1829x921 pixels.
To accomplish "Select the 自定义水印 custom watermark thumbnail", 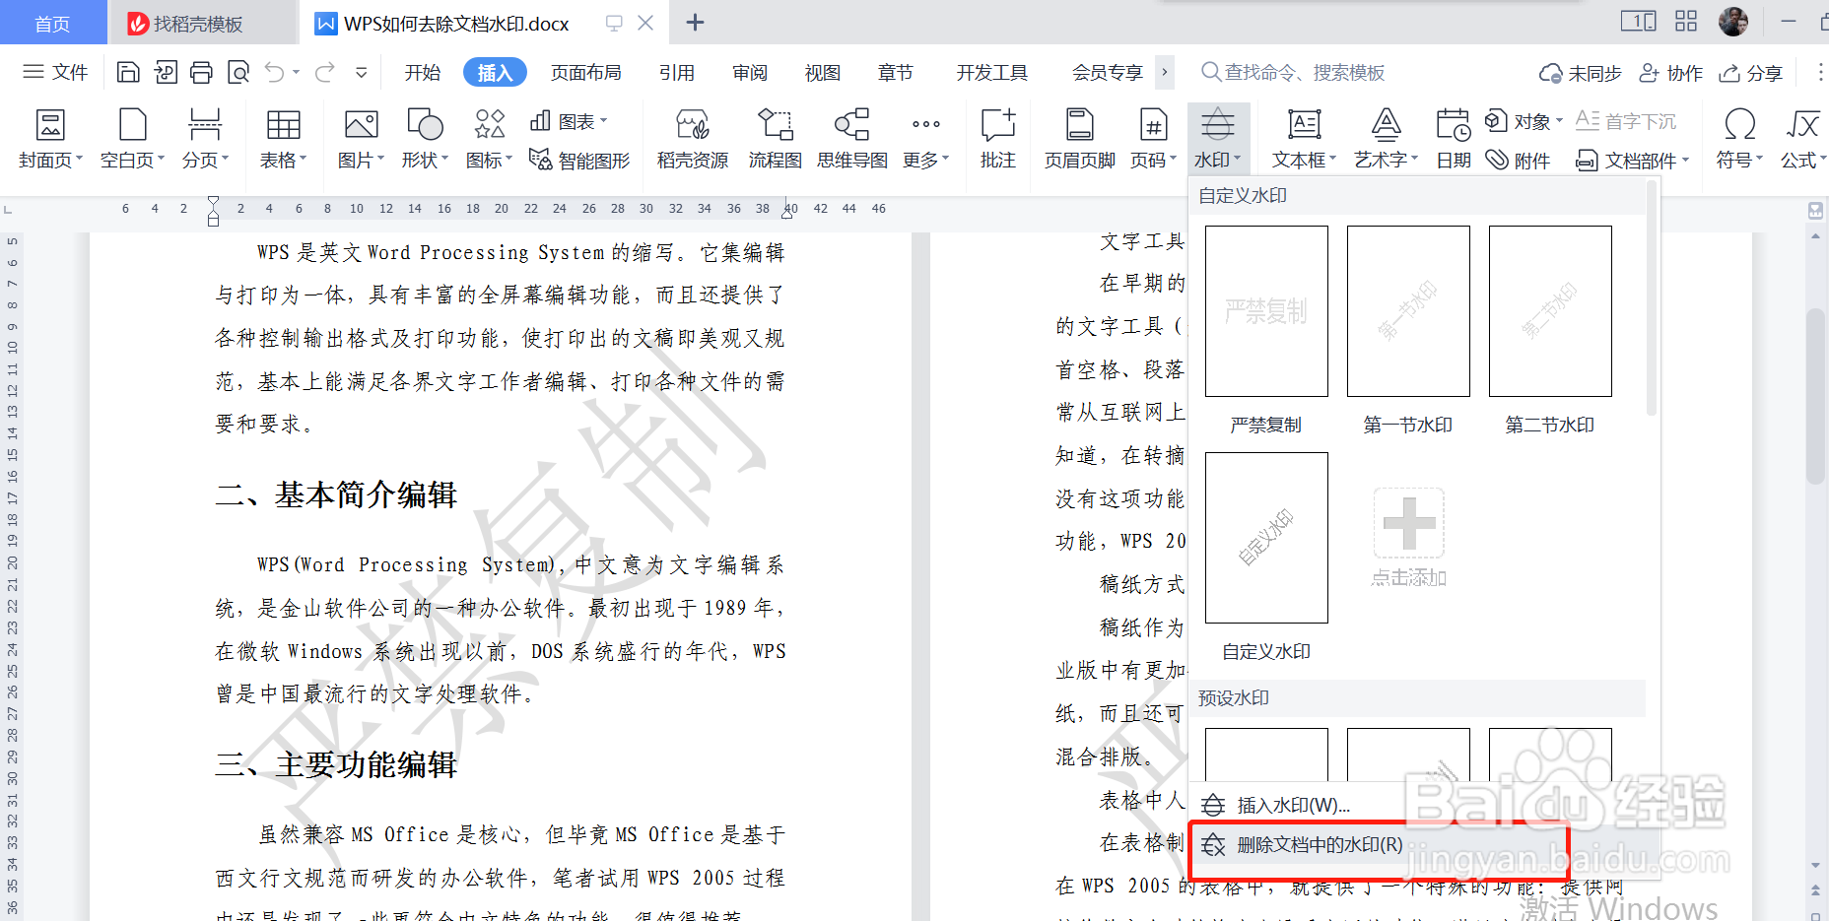I will pos(1266,538).
